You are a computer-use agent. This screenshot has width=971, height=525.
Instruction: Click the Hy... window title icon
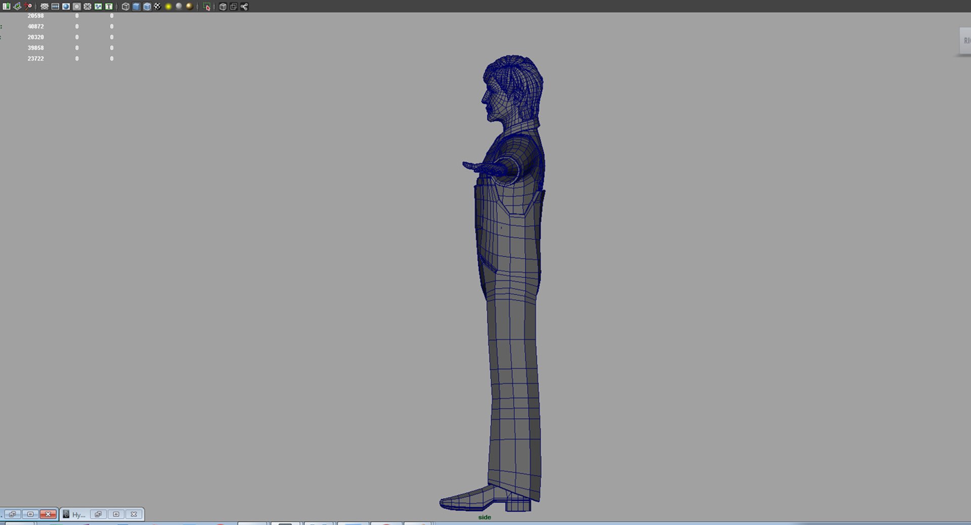pyautogui.click(x=66, y=514)
